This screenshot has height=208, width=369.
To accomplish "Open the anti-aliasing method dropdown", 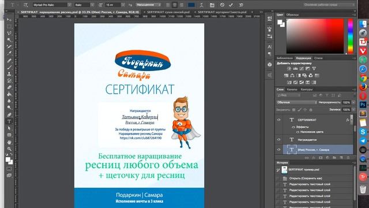I will coord(148,5).
